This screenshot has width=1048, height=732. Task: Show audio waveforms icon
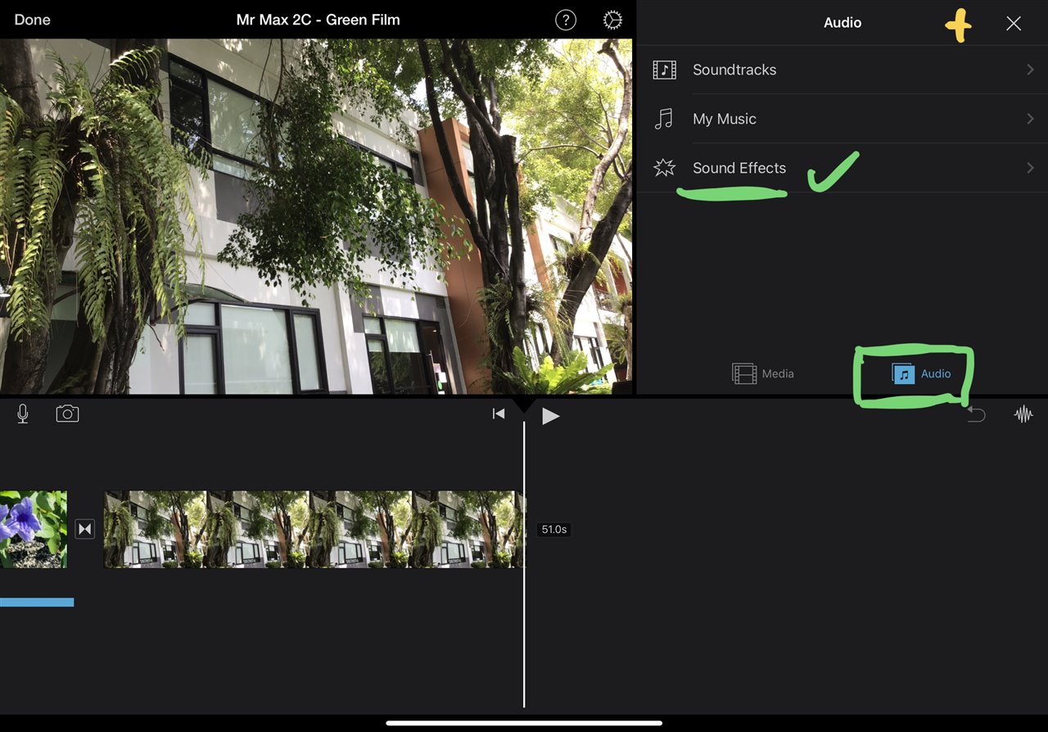click(x=1023, y=414)
